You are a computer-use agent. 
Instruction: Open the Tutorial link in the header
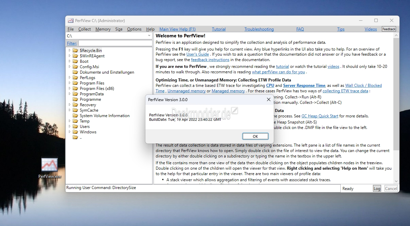219,29
